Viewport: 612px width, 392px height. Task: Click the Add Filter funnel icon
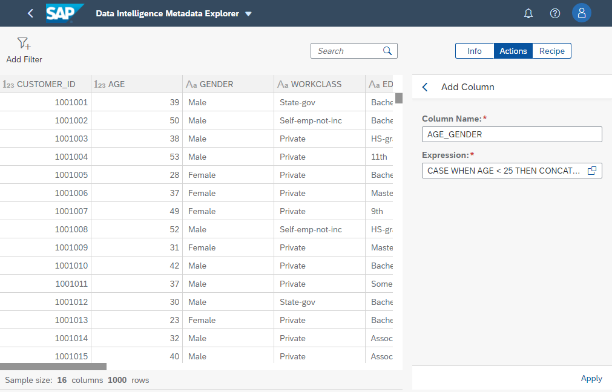[x=24, y=44]
